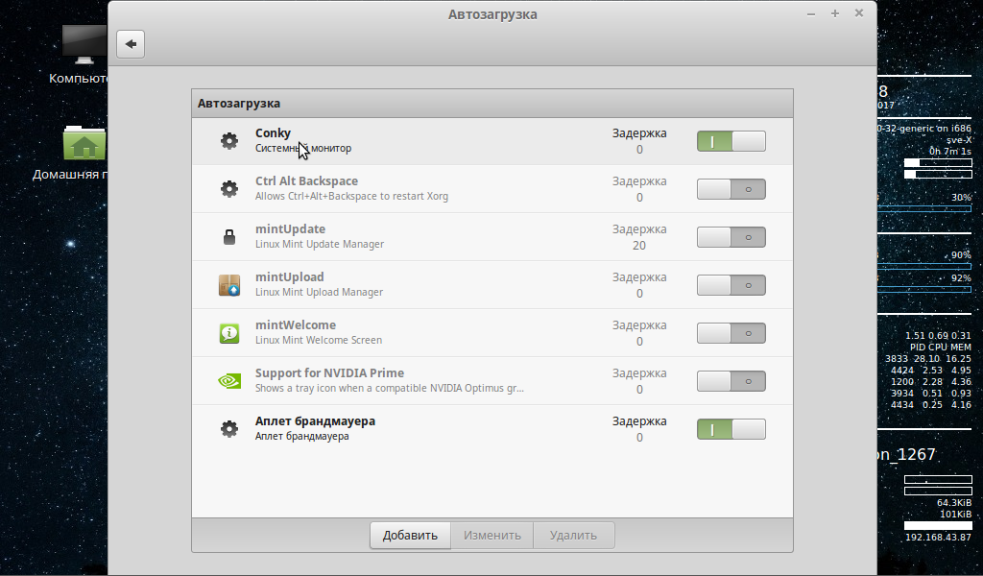The width and height of the screenshot is (983, 576).
Task: Enable Ctrl Alt Backspace autostart switch
Action: (731, 189)
